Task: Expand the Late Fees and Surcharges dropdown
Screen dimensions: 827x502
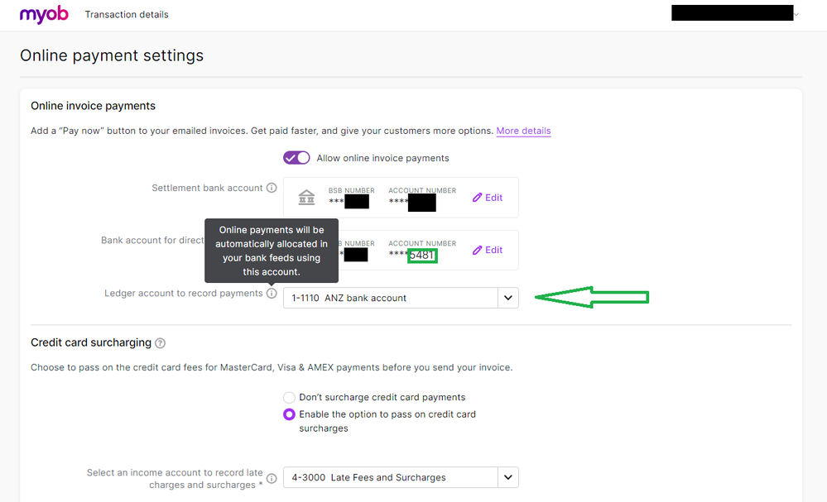Action: (x=507, y=477)
